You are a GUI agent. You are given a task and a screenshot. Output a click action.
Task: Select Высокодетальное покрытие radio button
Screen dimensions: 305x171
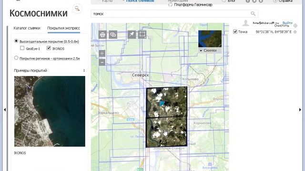coord(16,41)
